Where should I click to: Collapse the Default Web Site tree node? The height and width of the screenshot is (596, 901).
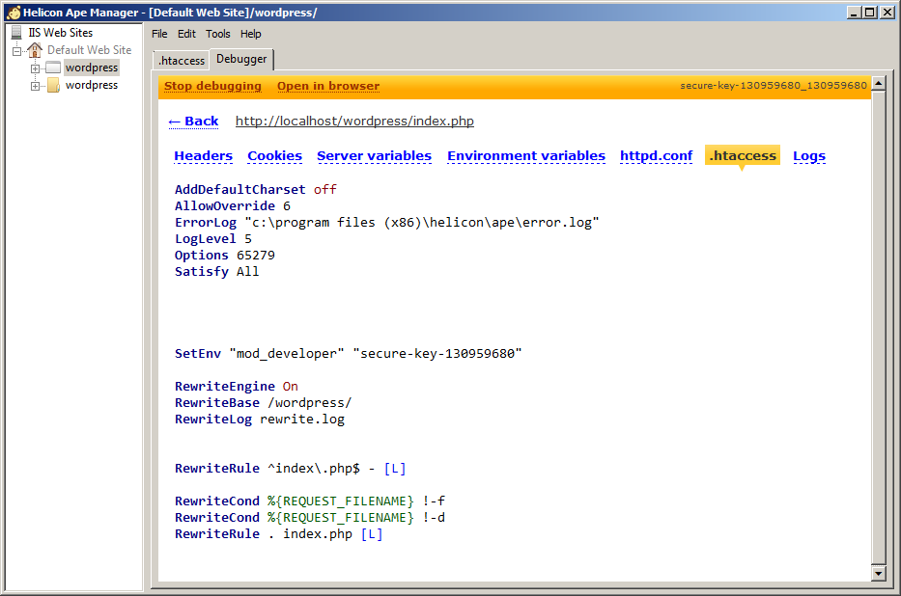tap(17, 50)
